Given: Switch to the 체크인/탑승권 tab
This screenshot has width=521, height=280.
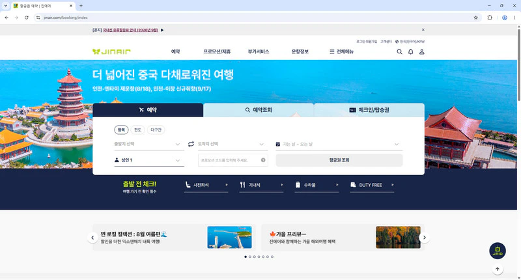Looking at the screenshot, I should tap(369, 110).
